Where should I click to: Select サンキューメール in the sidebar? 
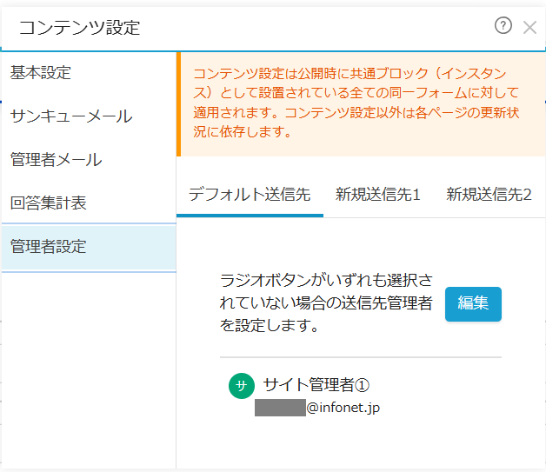tap(71, 116)
